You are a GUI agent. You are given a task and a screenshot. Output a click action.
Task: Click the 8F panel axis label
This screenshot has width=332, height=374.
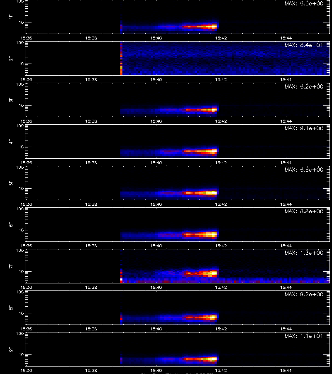(11, 308)
